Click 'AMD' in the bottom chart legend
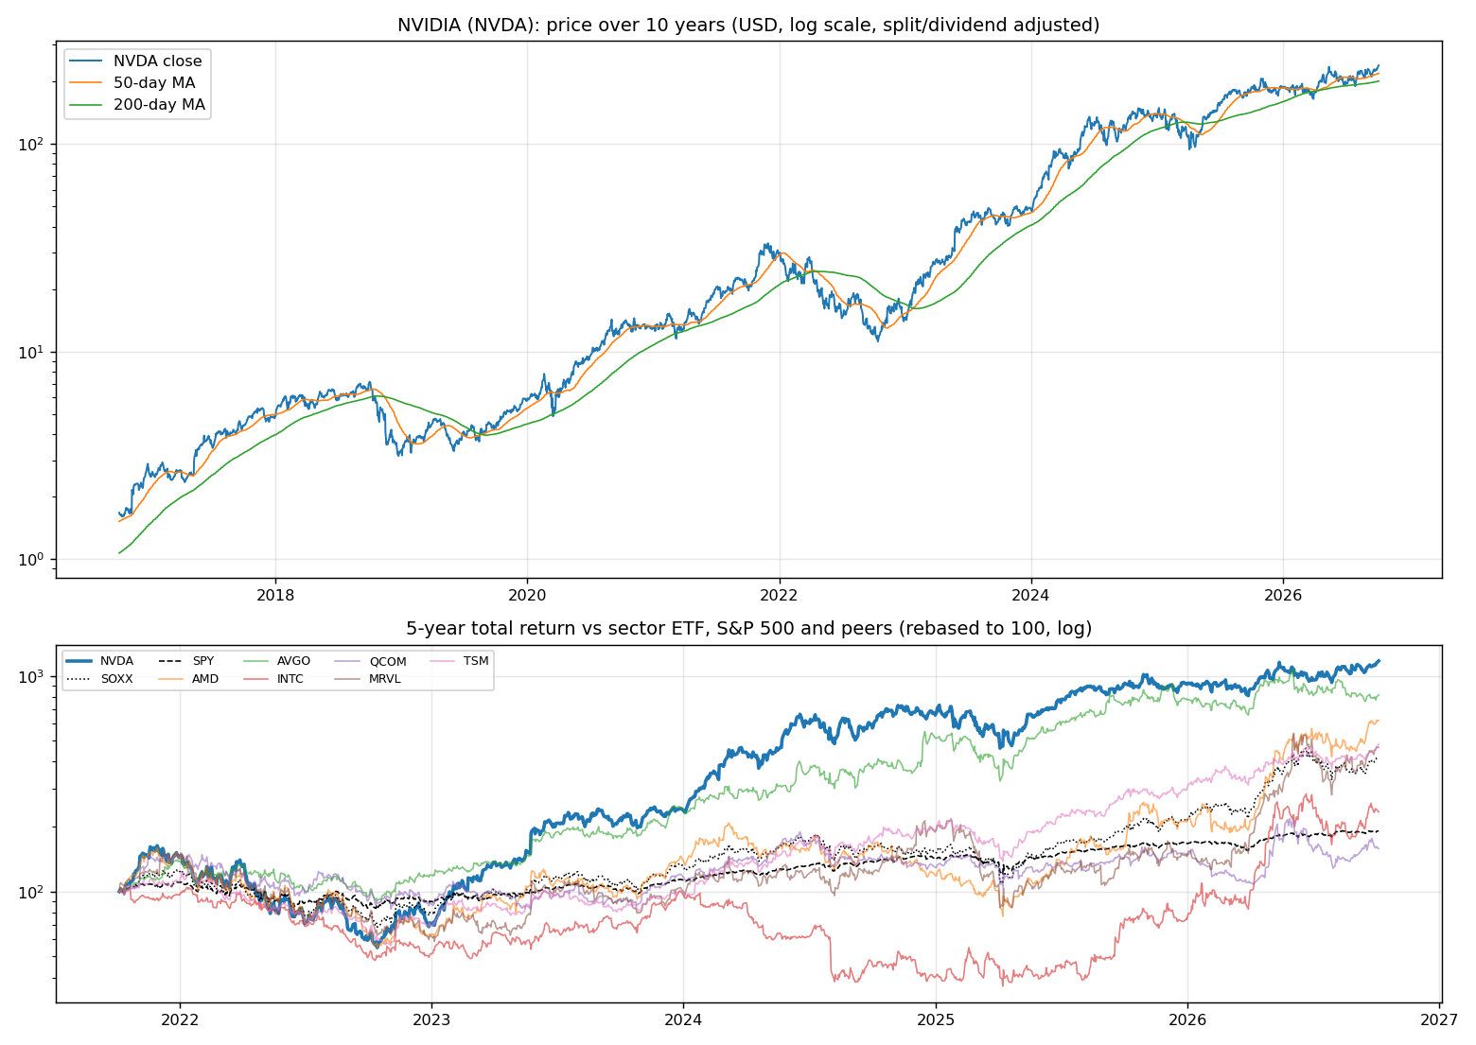The image size is (1476, 1045). 205,679
